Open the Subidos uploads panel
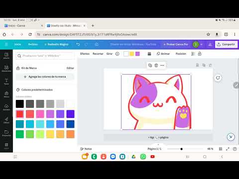Viewport: 239px width, 179px height. tap(6, 107)
